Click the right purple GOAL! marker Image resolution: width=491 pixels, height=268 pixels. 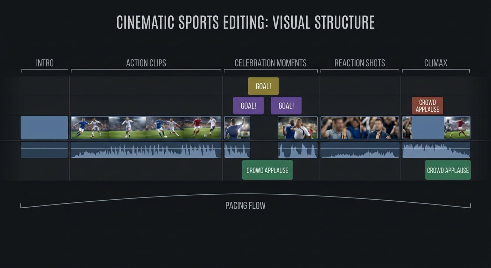coord(286,106)
